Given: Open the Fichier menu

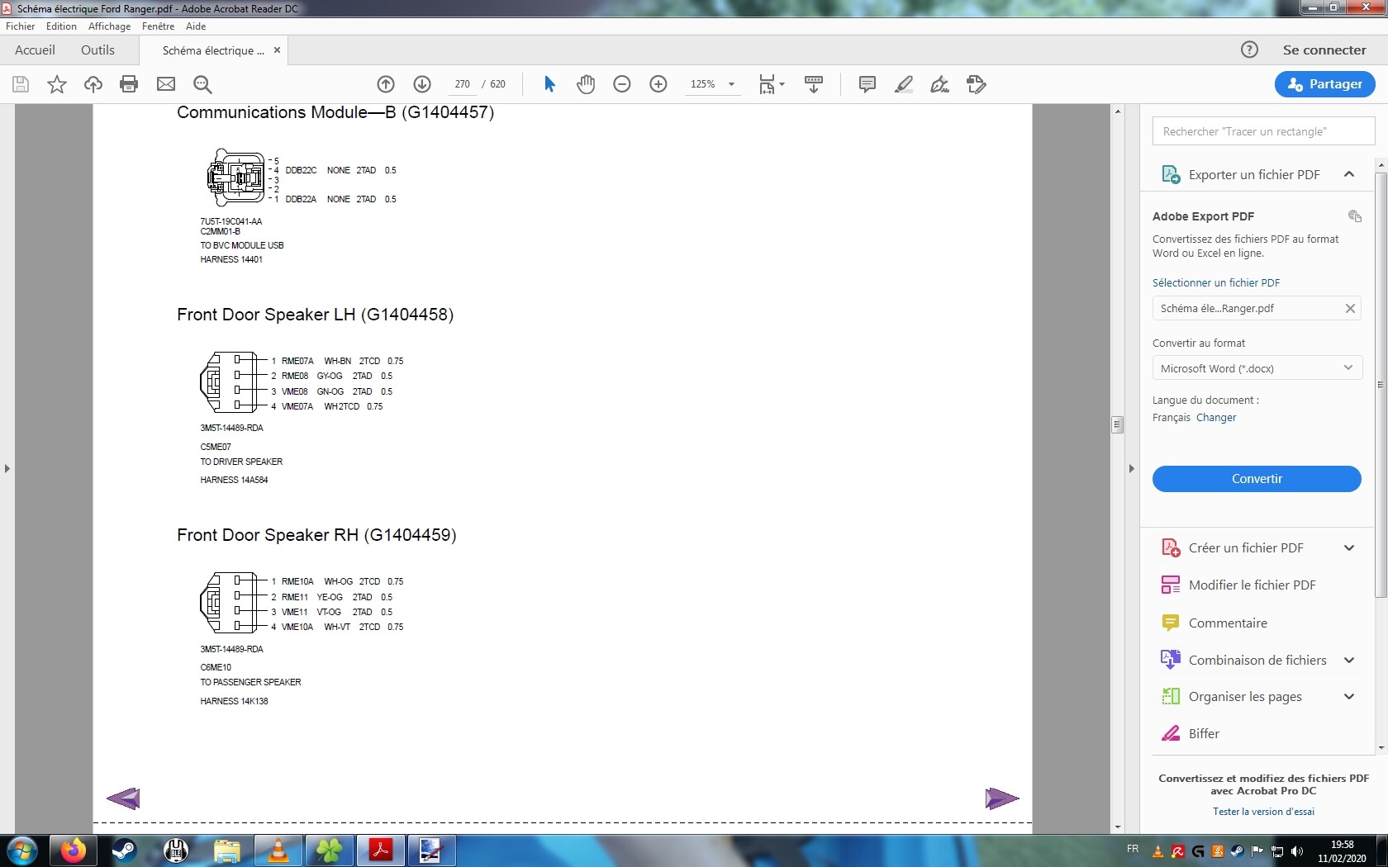Looking at the screenshot, I should click(x=20, y=26).
